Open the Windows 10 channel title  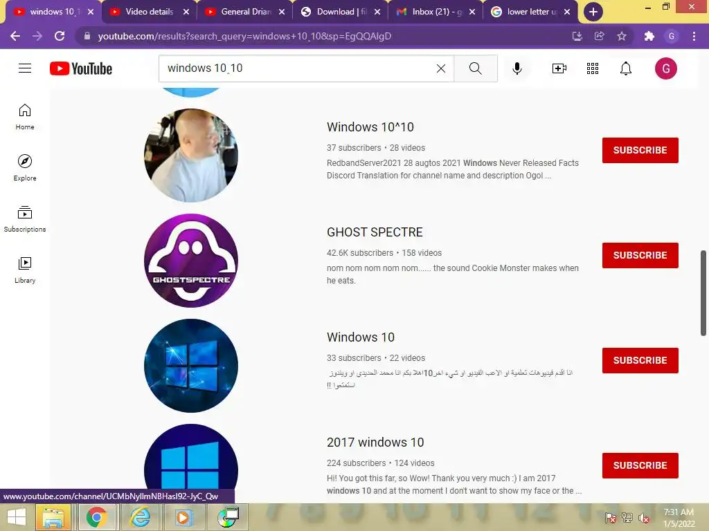[x=361, y=337]
